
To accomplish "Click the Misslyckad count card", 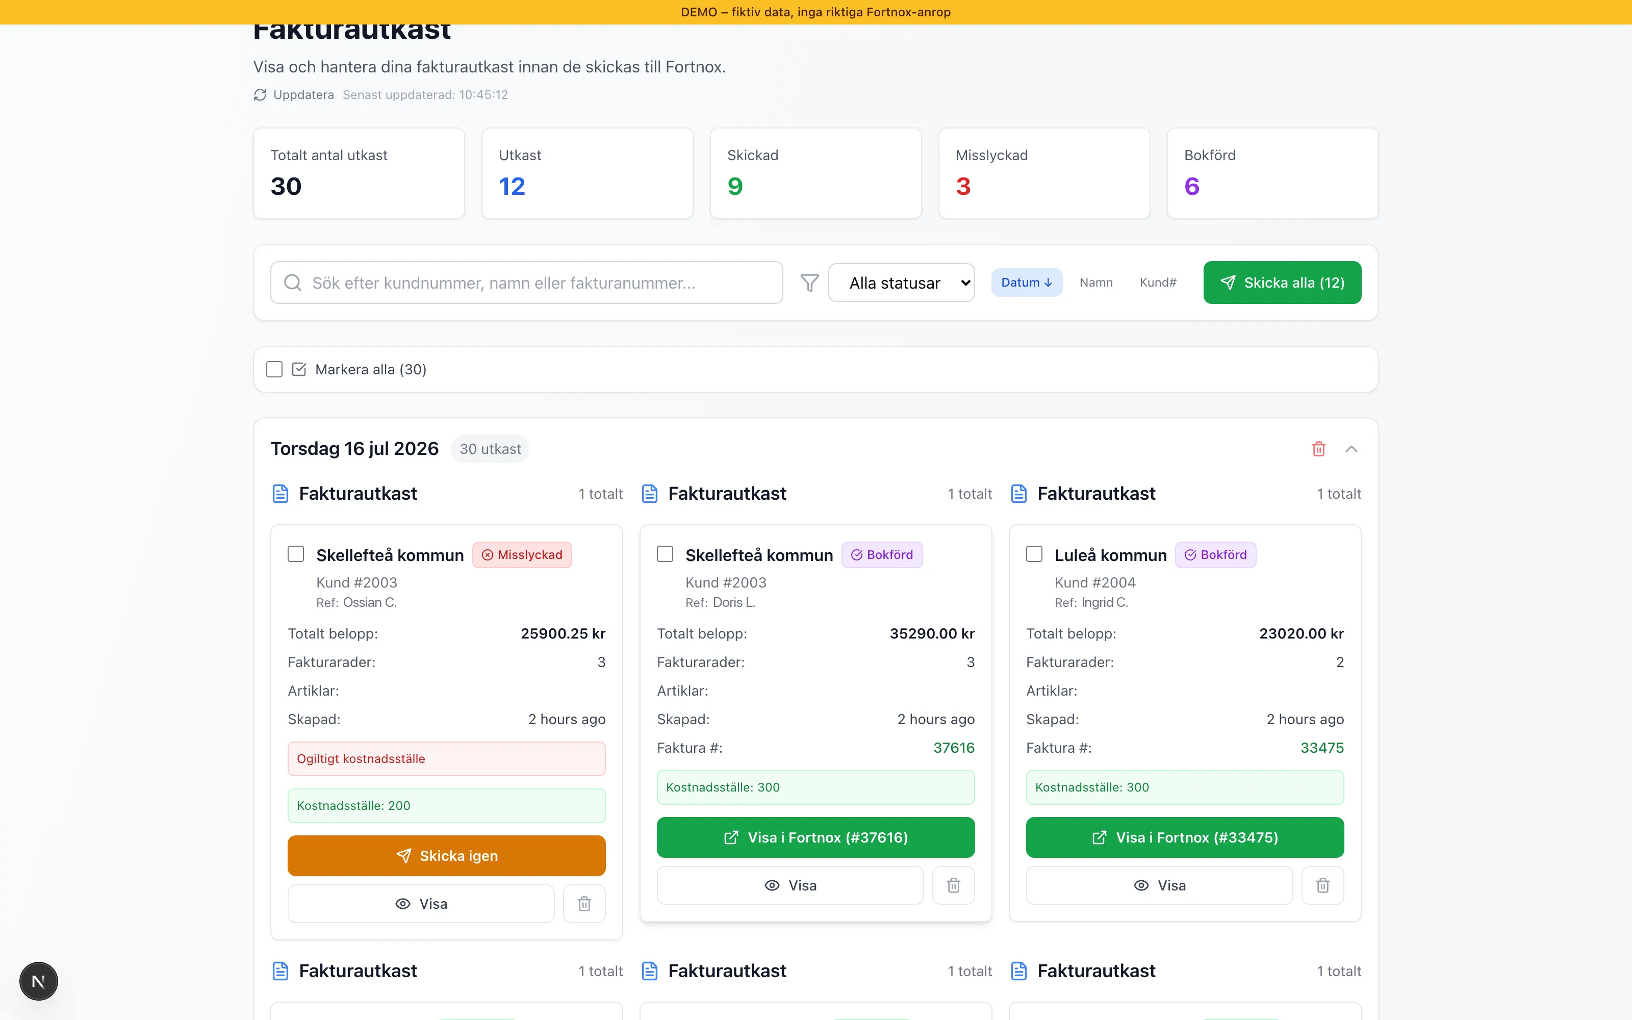I will 1044,173.
